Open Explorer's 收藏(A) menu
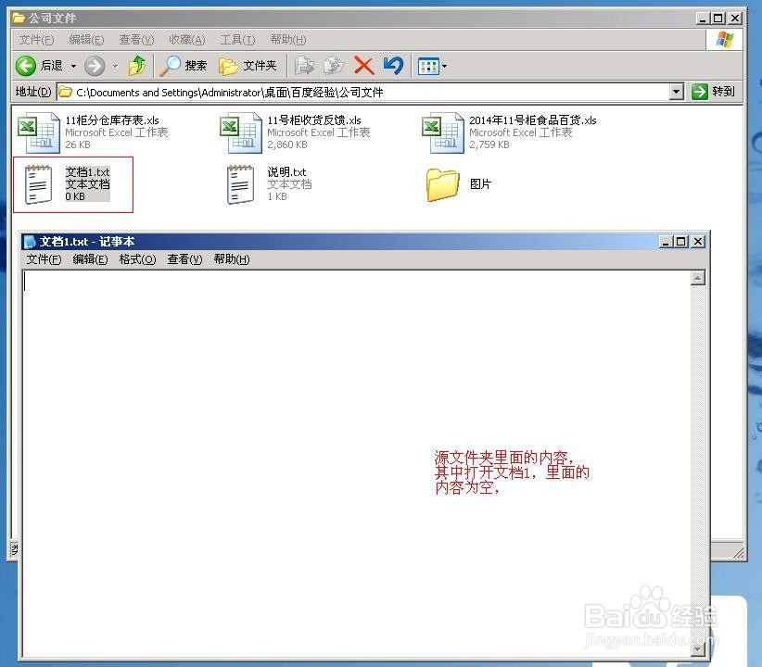 187,40
